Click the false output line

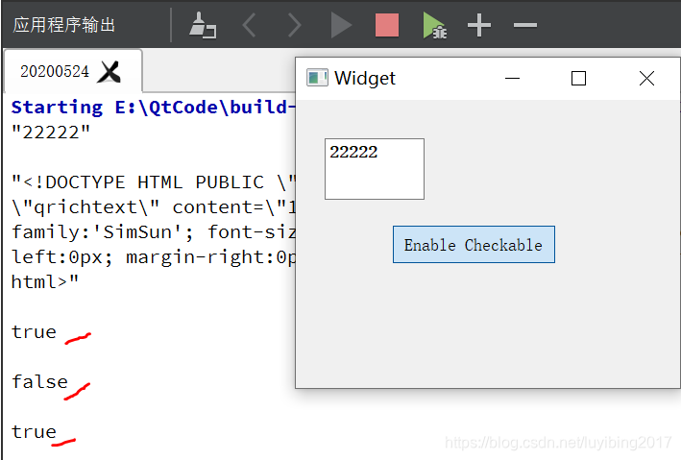[x=39, y=382]
